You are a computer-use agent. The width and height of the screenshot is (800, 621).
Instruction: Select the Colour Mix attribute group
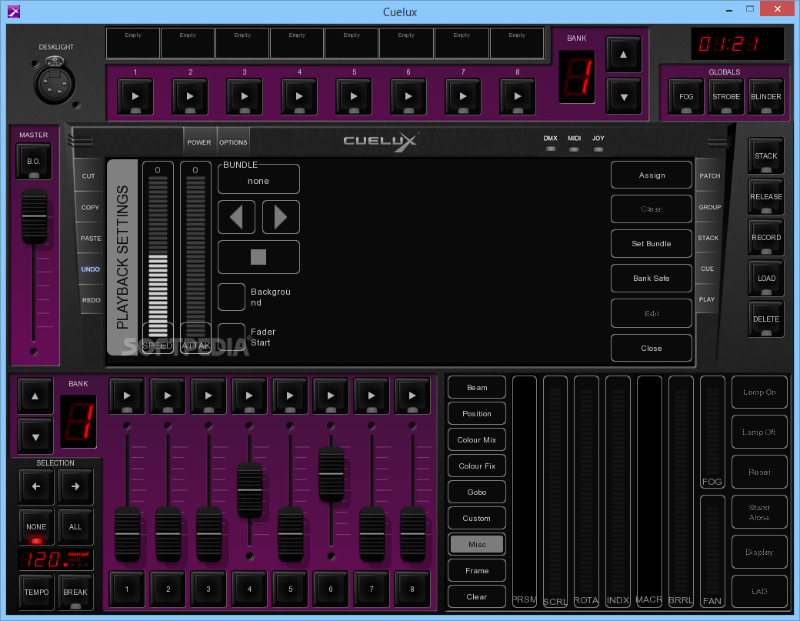[x=477, y=440]
